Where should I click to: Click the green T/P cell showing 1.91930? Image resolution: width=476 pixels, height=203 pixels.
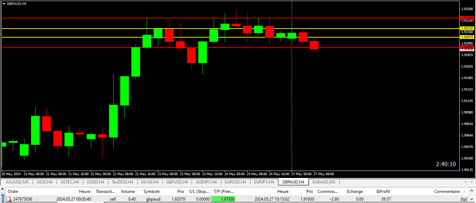point(223,199)
